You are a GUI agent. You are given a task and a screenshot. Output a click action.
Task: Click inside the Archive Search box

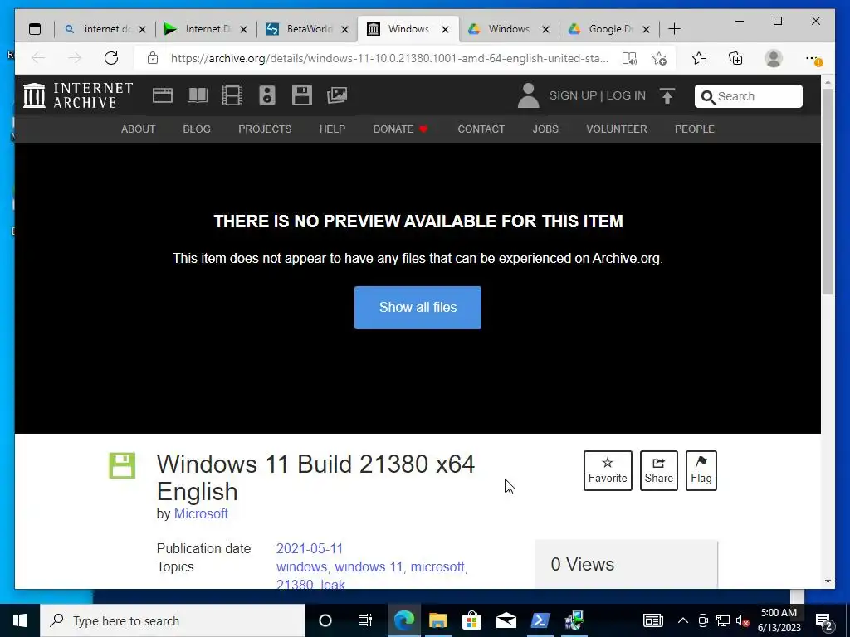tap(748, 96)
